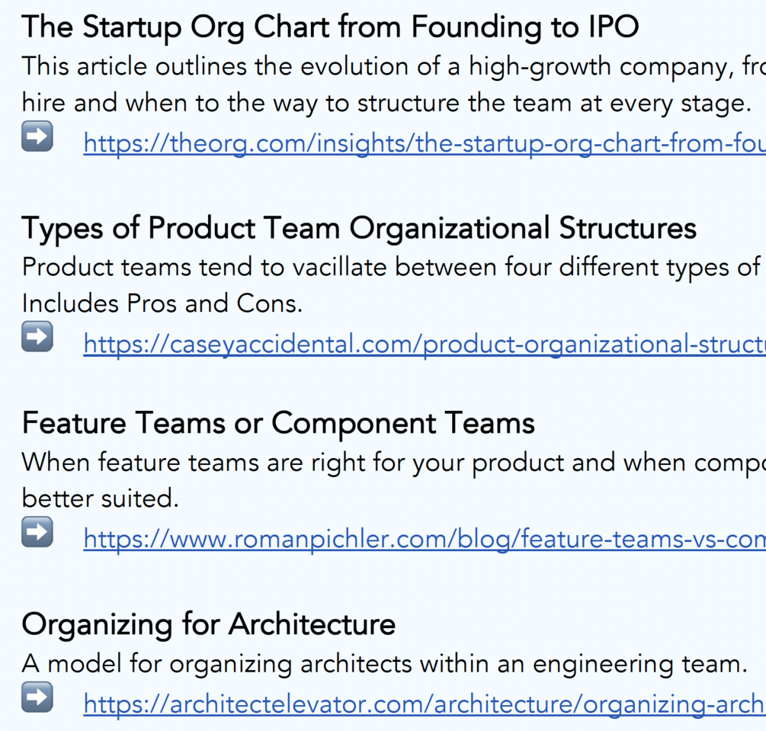
Task: Click the arrow icon beside the architectelevator.com link
Action: pyautogui.click(x=37, y=697)
